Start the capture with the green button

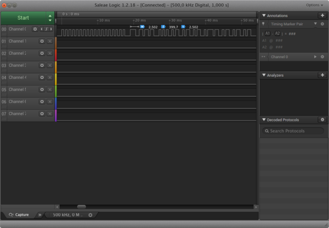[23, 18]
